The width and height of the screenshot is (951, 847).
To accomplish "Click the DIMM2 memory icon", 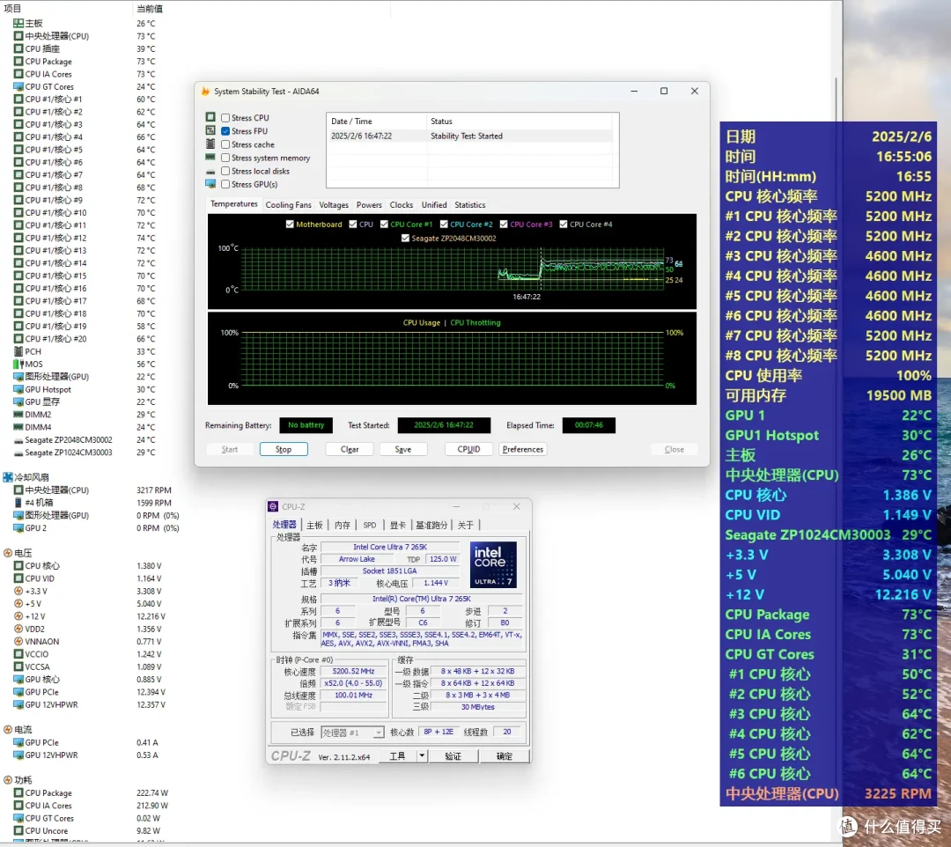I will pos(18,415).
